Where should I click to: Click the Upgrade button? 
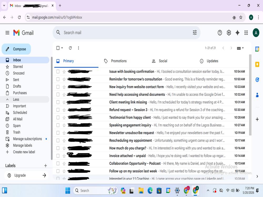point(26,175)
